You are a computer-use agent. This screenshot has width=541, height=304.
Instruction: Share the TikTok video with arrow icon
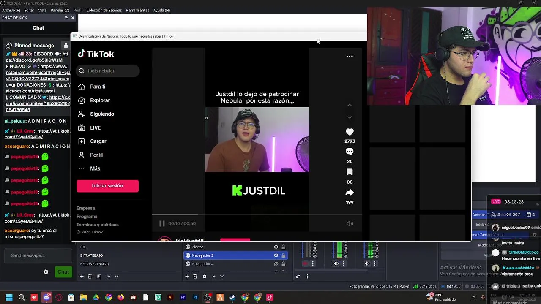coord(350,193)
